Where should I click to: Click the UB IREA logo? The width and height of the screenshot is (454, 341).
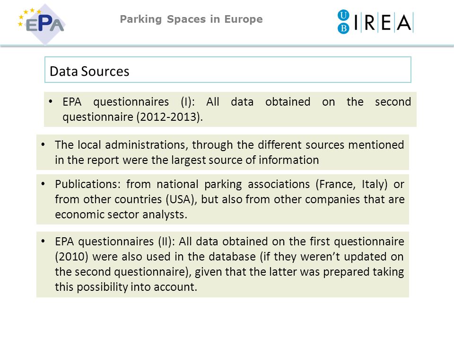pos(375,22)
